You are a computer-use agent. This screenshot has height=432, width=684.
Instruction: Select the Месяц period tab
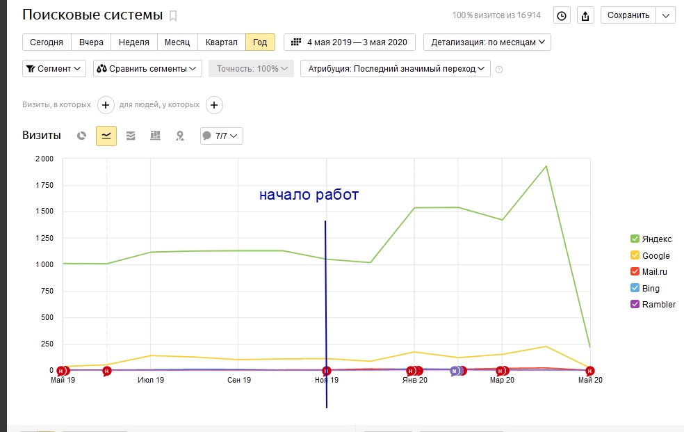point(177,42)
